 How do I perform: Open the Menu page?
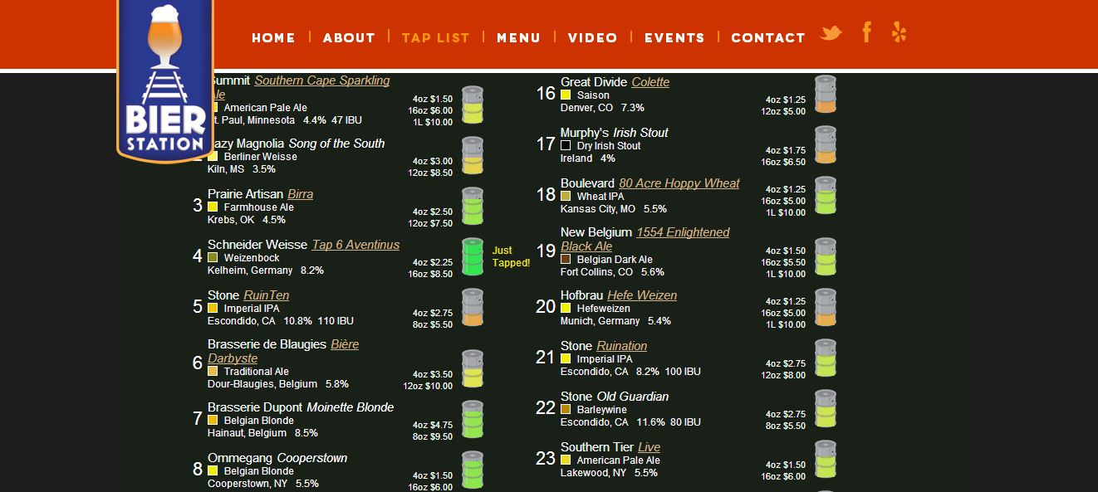(518, 37)
